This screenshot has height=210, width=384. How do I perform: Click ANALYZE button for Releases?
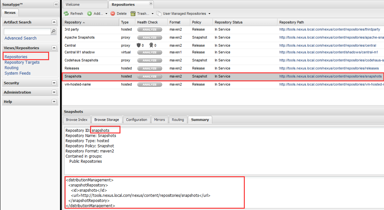(x=150, y=68)
